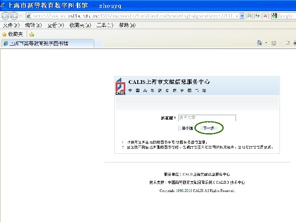Click the page icon in the address bar
Screen dimensions: 296x222
29,16
